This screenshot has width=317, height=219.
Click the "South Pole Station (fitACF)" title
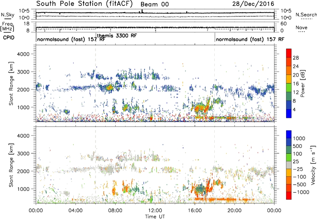coord(84,4)
